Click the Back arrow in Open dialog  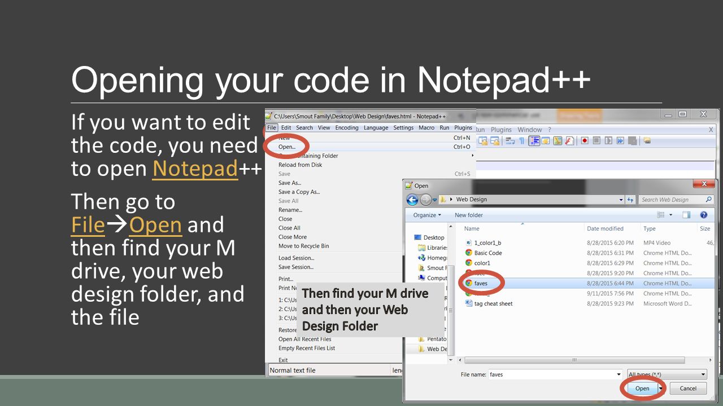(x=412, y=200)
